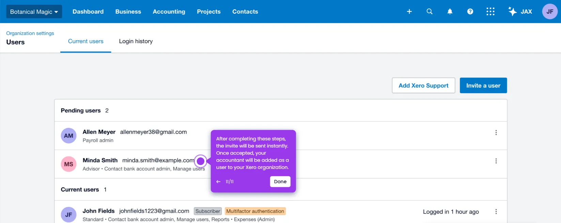This screenshot has width=561, height=223.
Task: Open the Botanical Magic organization dropdown
Action: coord(34,12)
